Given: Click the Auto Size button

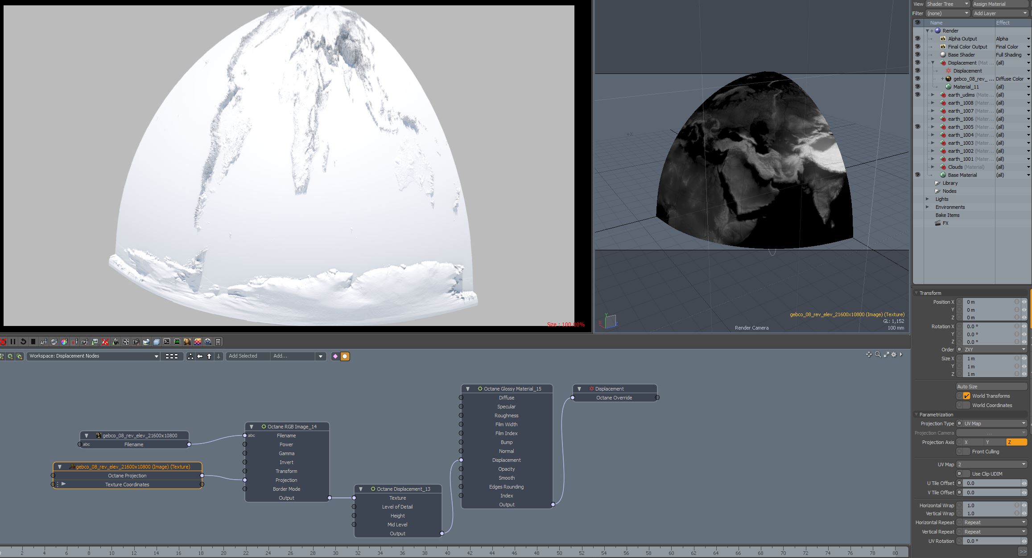Looking at the screenshot, I should (x=991, y=387).
